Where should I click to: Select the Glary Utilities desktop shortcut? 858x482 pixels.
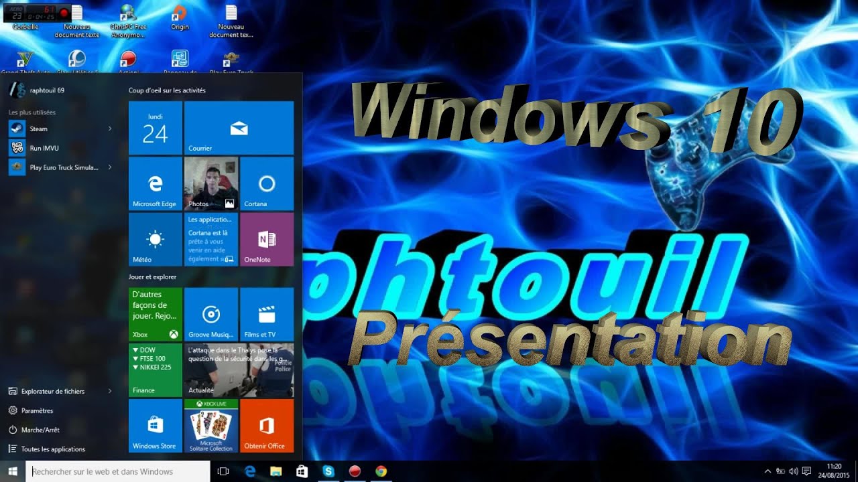pos(77,62)
